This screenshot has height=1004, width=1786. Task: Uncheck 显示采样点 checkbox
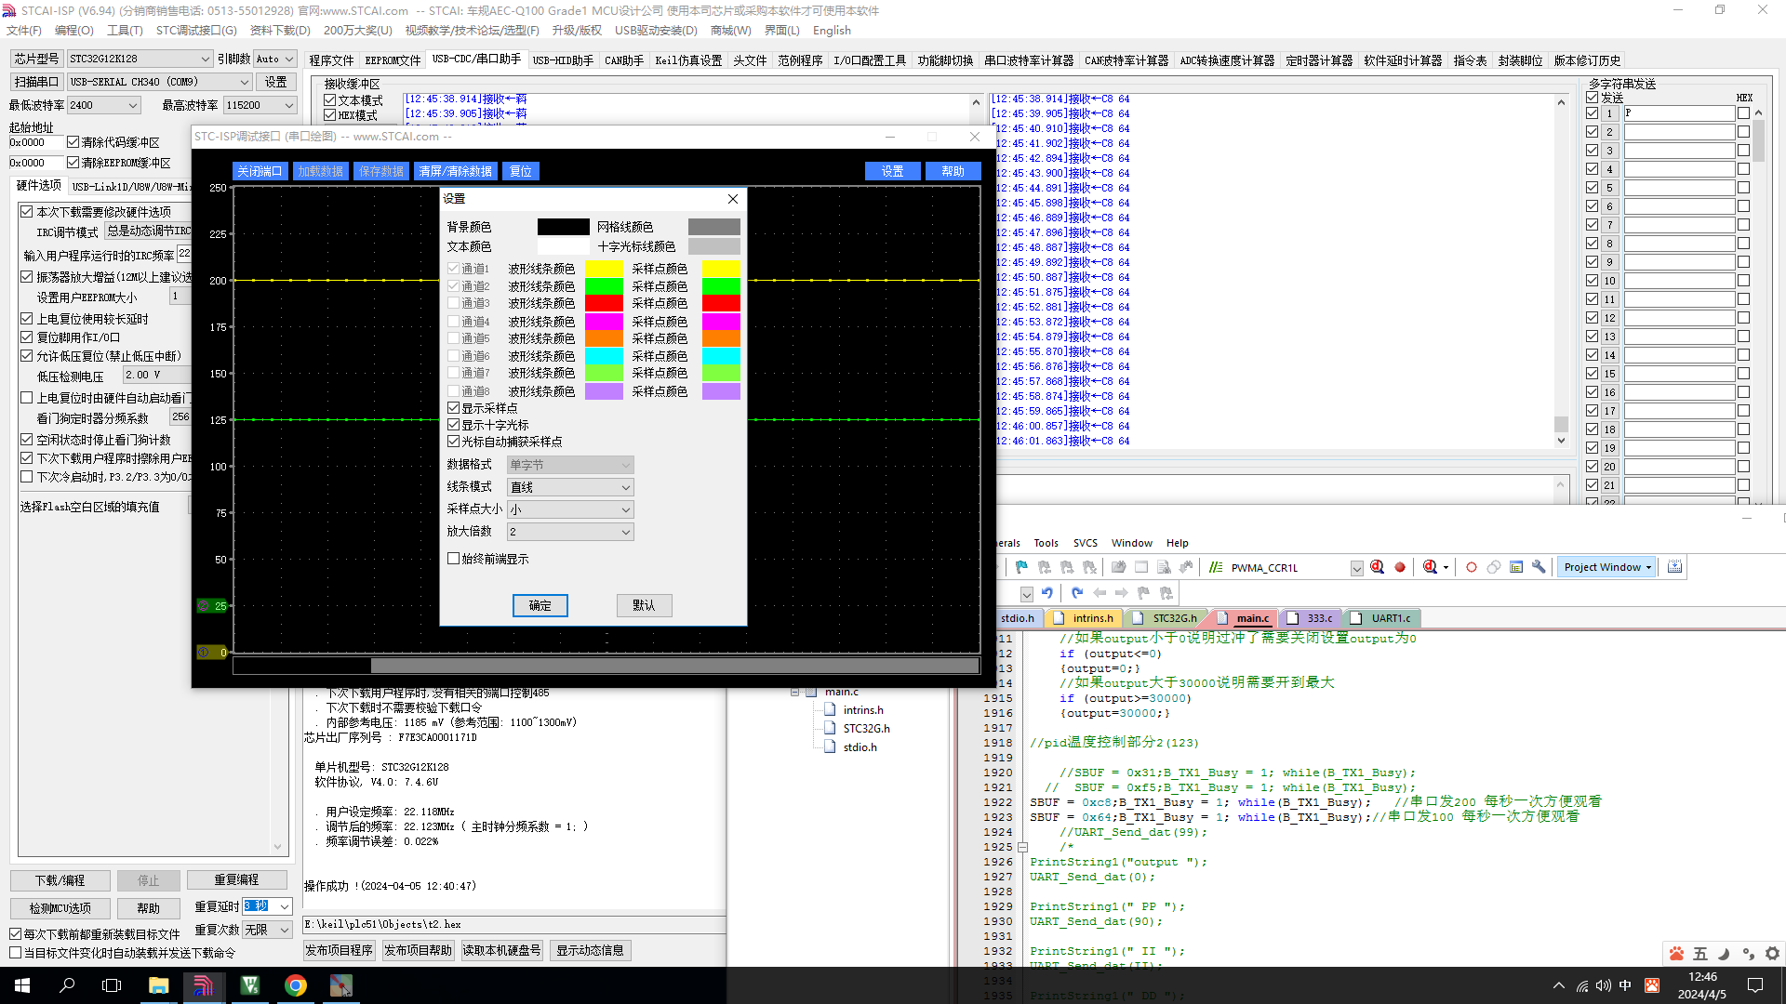(x=454, y=408)
